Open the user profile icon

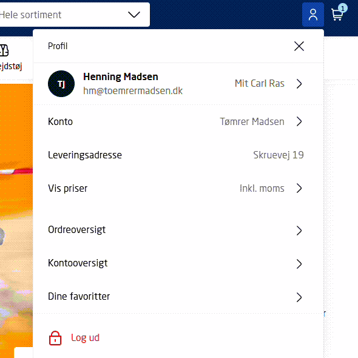point(312,15)
